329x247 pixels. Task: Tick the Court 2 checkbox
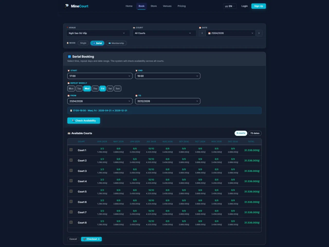(x=71, y=160)
